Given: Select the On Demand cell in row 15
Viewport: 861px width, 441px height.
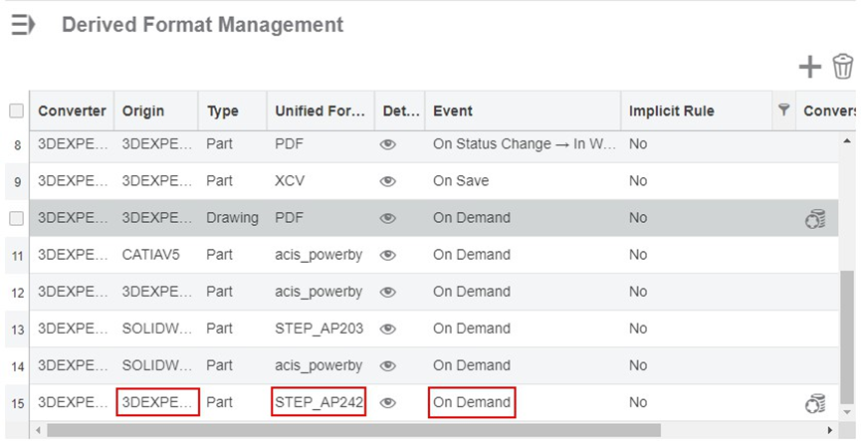Looking at the screenshot, I should pos(472,402).
